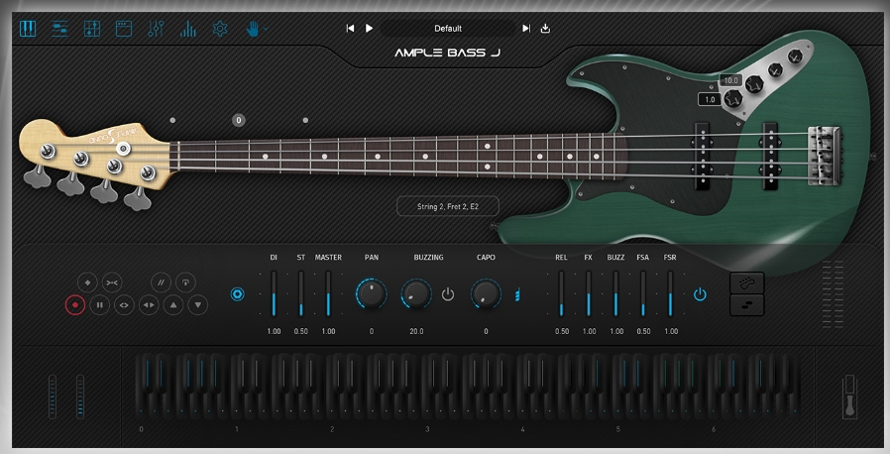Open the Default preset selector
Image resolution: width=890 pixels, height=454 pixels.
pyautogui.click(x=448, y=29)
